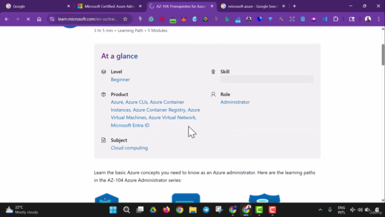Open File Explorer from the taskbar
This screenshot has width=385, height=217.
pyautogui.click(x=192, y=210)
